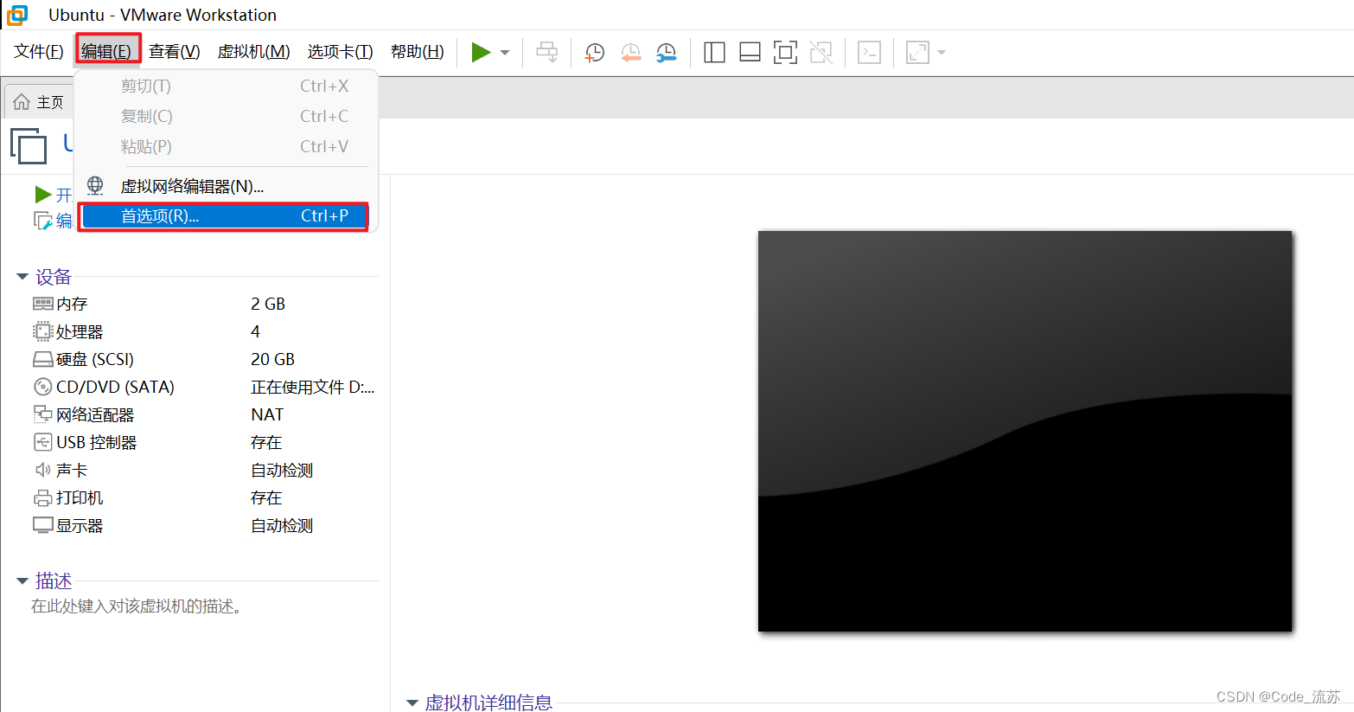Enter full screen mode icon
The image size is (1354, 712).
785,53
